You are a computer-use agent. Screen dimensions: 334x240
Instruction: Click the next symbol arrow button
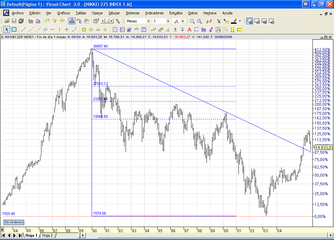point(112,21)
